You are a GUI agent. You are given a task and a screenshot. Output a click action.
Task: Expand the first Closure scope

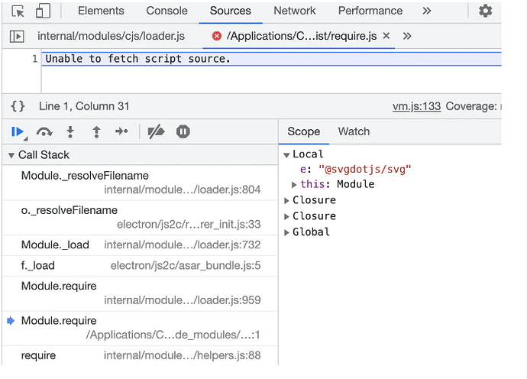click(286, 200)
